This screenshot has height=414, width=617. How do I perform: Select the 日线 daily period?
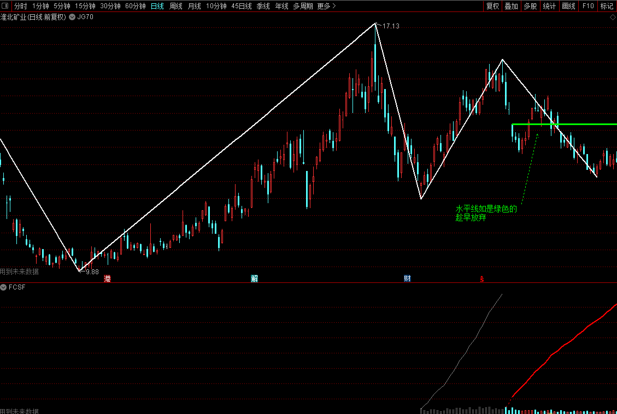tap(157, 6)
